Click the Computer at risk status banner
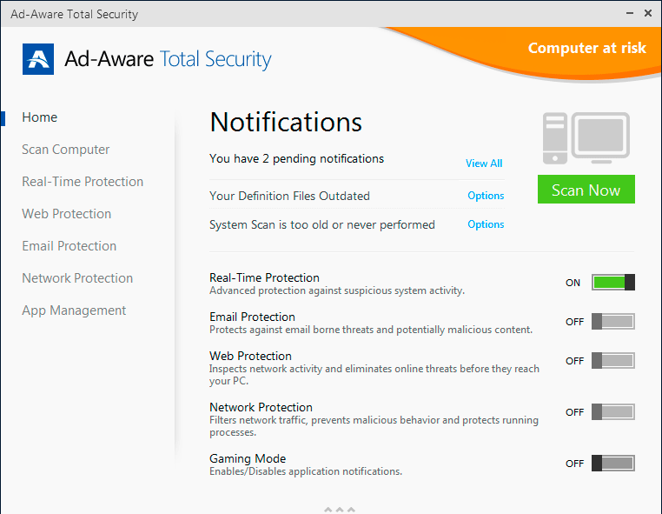This screenshot has height=514, width=662. coord(586,48)
